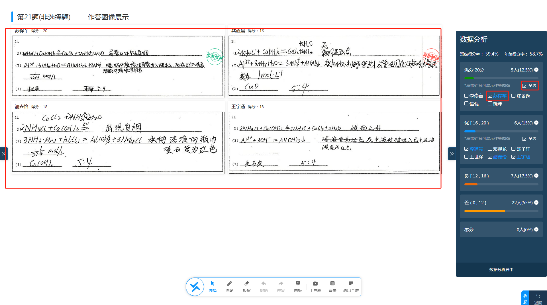The image size is (547, 305).
Task: Click the 优 blue progress bar
Action: (501, 131)
